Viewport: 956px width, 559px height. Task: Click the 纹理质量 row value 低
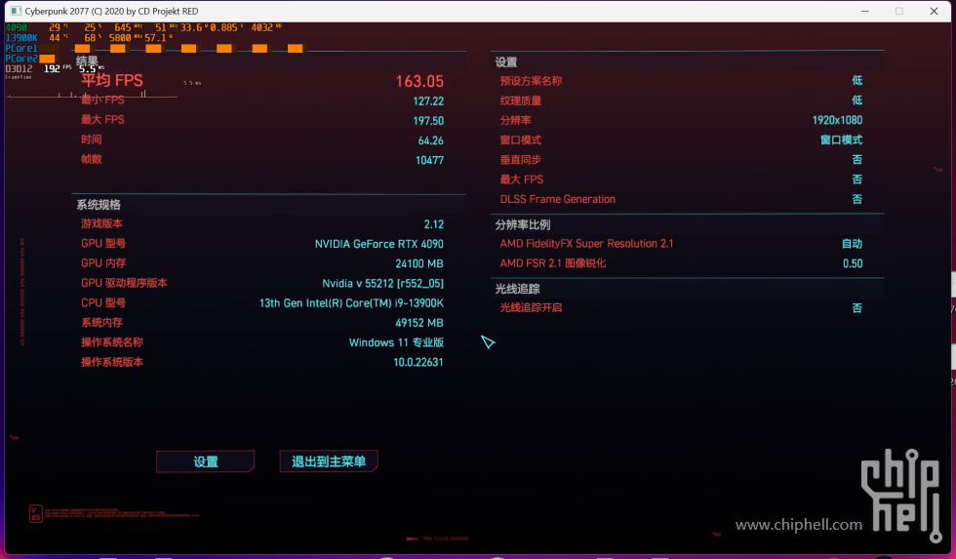tap(856, 100)
